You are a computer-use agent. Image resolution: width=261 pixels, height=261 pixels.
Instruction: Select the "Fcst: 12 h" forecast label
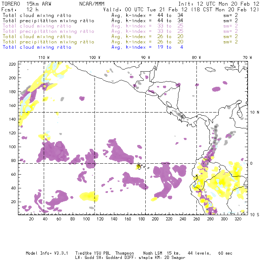point(20,10)
